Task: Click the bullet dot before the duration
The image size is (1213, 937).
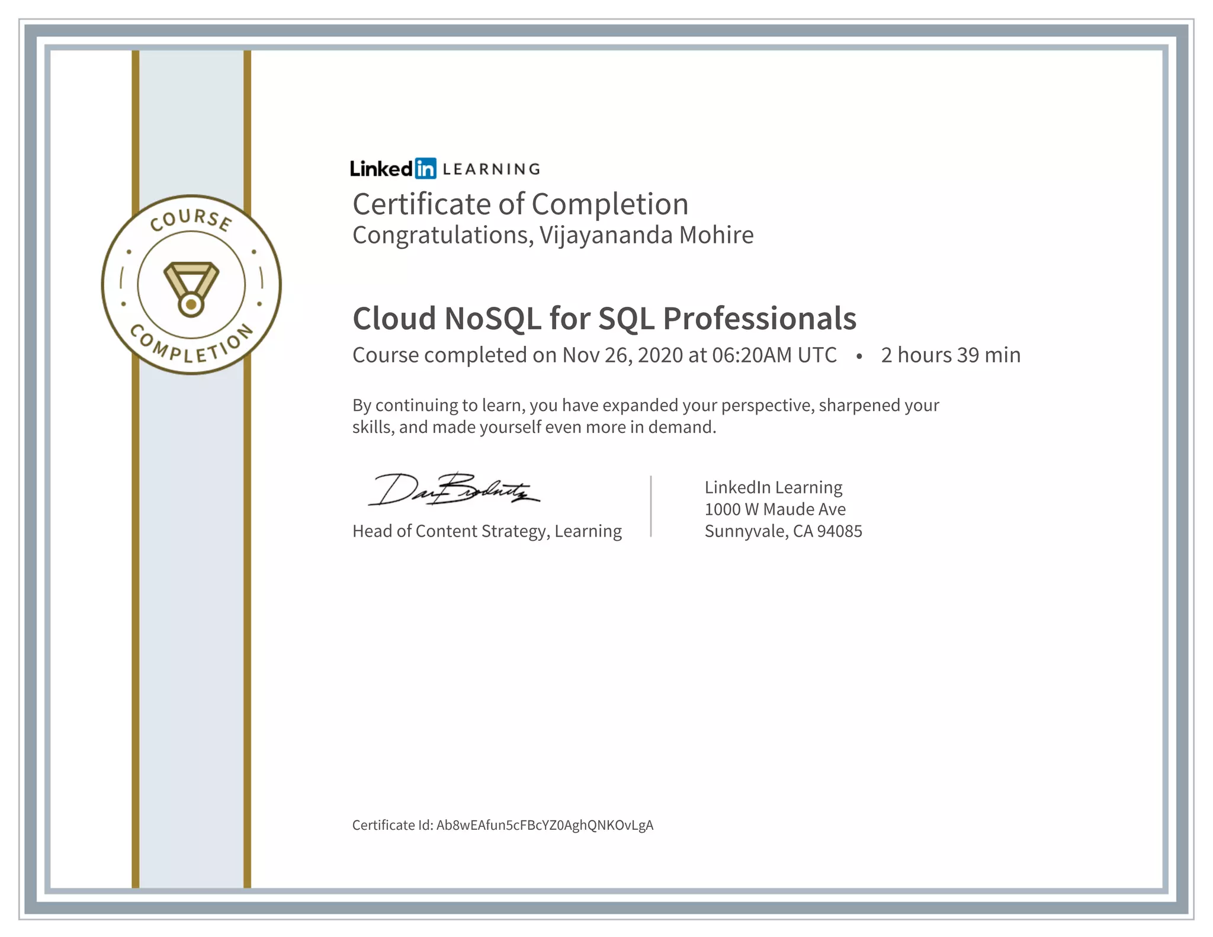Action: click(859, 356)
